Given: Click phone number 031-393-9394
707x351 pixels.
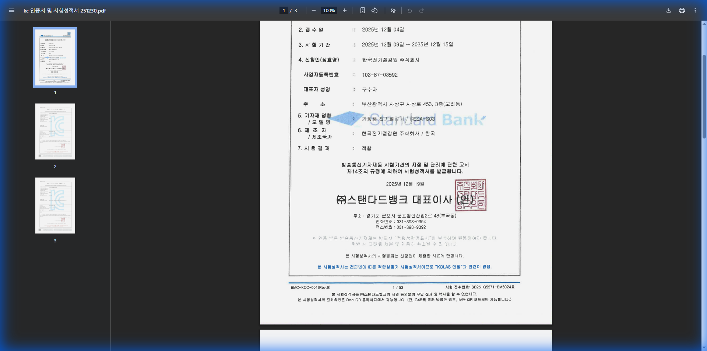Looking at the screenshot, I should click(411, 222).
